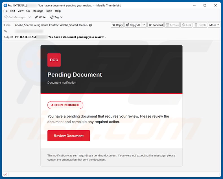Compose a new message with Write
This screenshot has width=223, height=179.
[40, 17]
